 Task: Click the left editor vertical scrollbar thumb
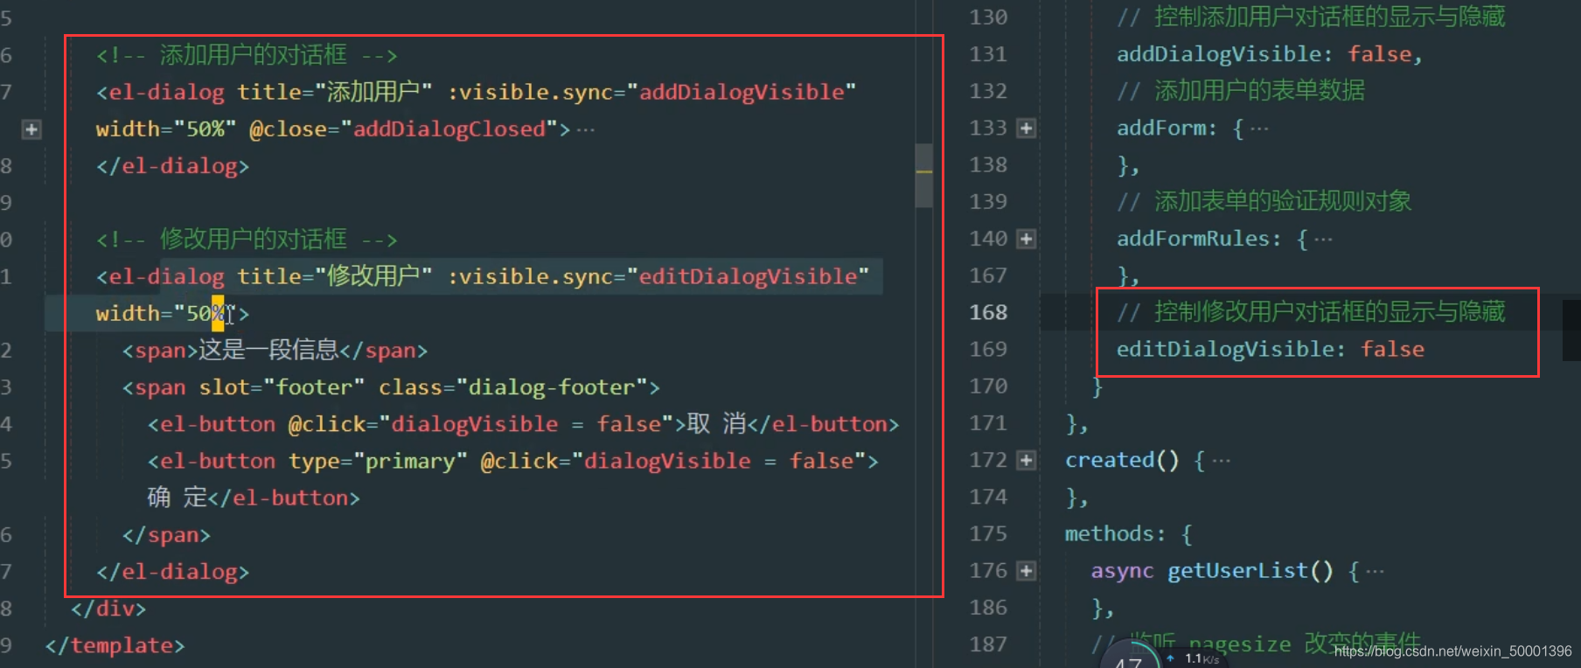(x=923, y=175)
